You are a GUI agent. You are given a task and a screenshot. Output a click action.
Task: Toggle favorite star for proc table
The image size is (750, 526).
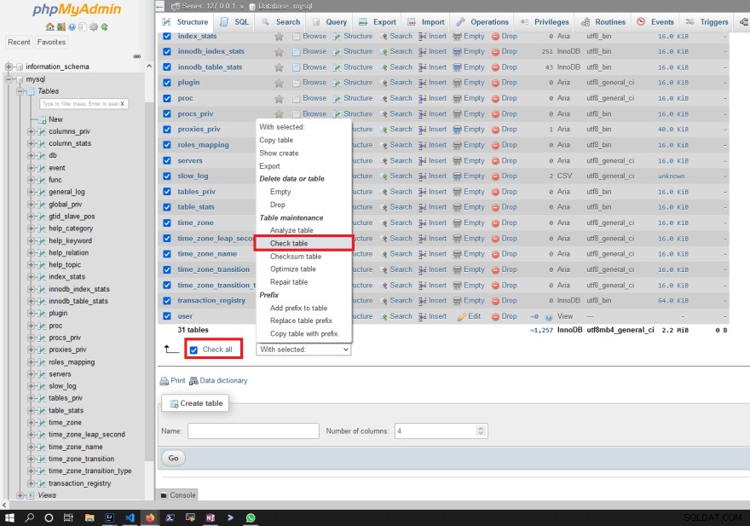[x=279, y=99]
